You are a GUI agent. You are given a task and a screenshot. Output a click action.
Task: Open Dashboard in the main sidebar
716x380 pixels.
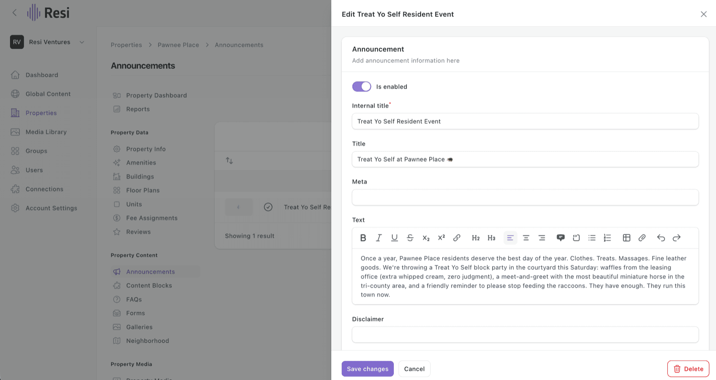(42, 75)
